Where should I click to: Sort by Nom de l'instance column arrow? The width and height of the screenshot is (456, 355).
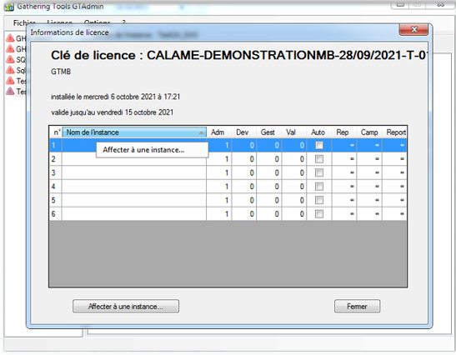pos(201,132)
